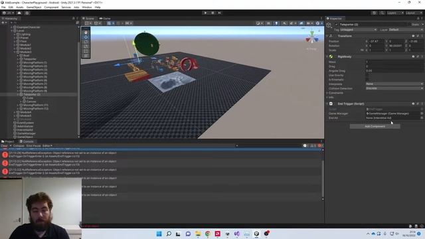Expand the Canvas child in Hierarchy
Viewport: 425px width, 239px height.
tap(21, 102)
